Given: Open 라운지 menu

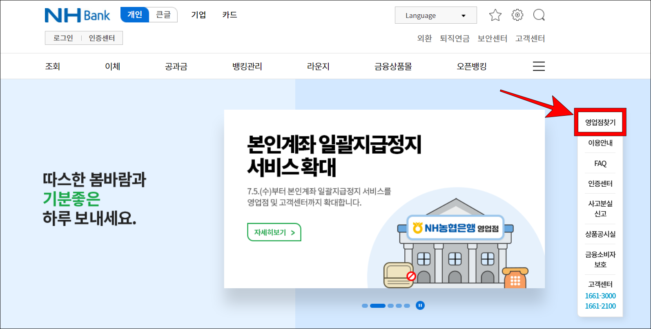Looking at the screenshot, I should tap(318, 66).
